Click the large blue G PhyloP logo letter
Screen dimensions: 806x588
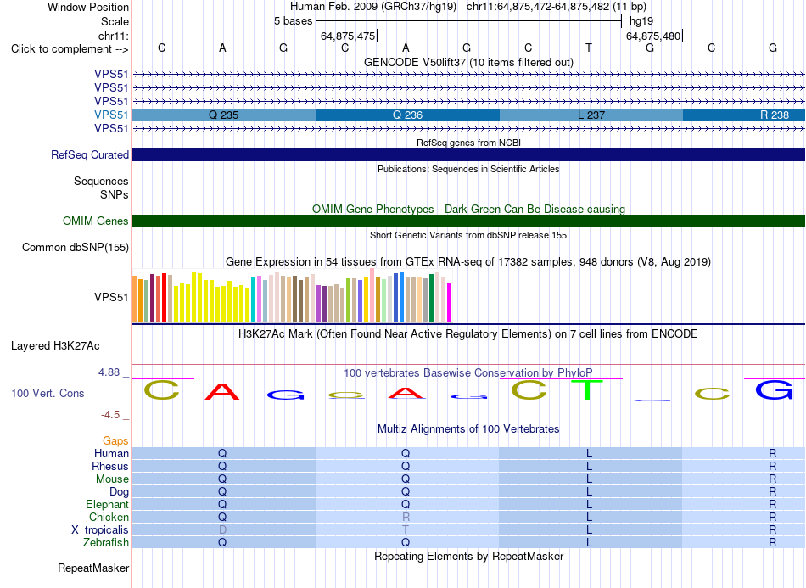(x=774, y=390)
